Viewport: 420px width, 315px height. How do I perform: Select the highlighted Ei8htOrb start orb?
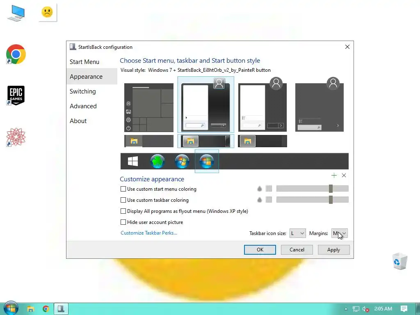click(207, 161)
